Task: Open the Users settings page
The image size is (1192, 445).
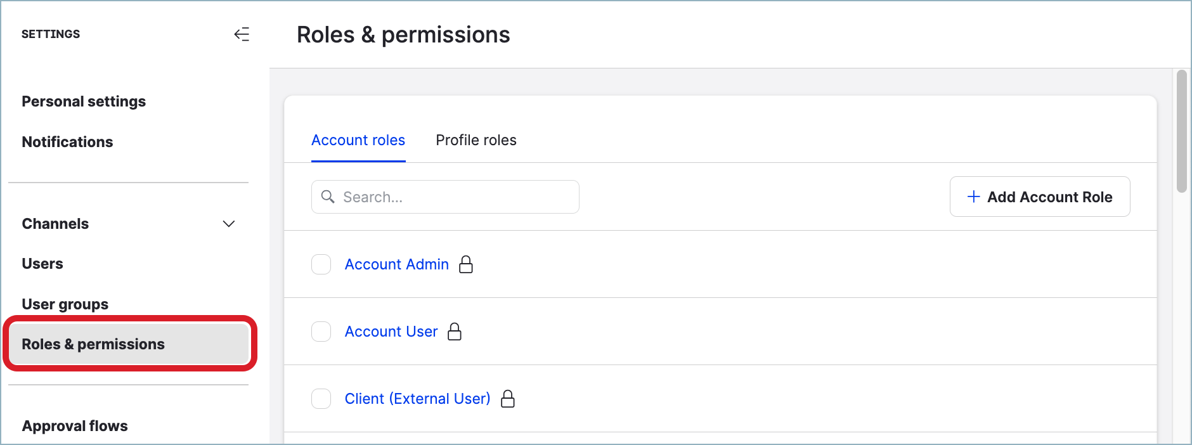Action: click(42, 264)
